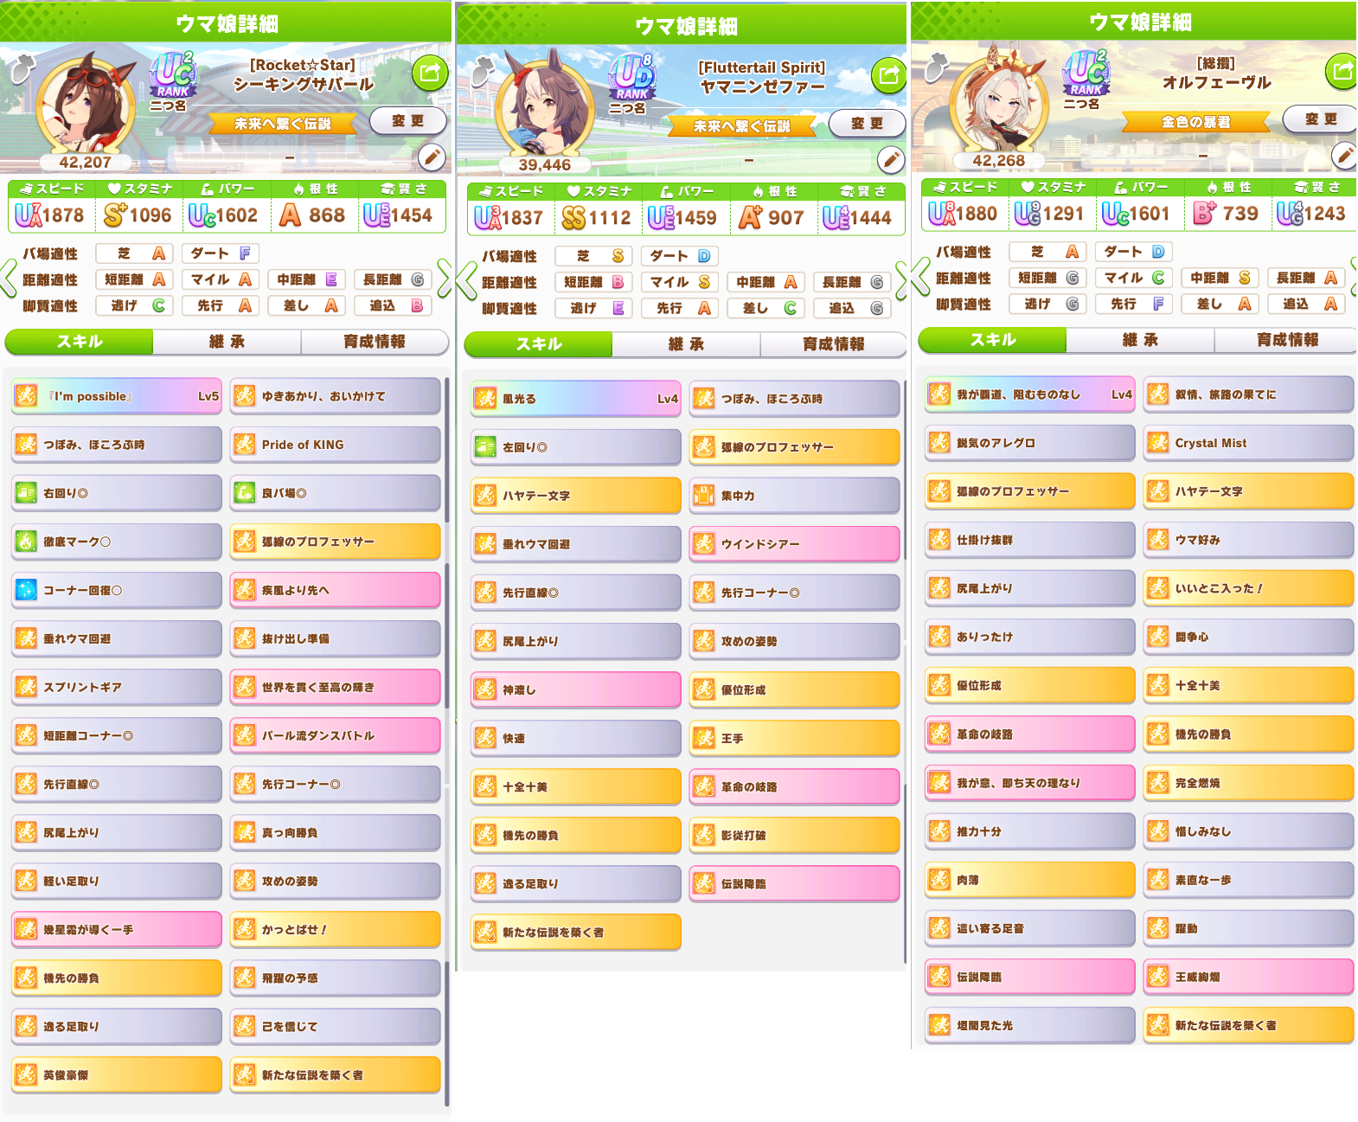Tap the Crystal Mist skill icon
This screenshot has height=1122, width=1358.
(x=1157, y=443)
